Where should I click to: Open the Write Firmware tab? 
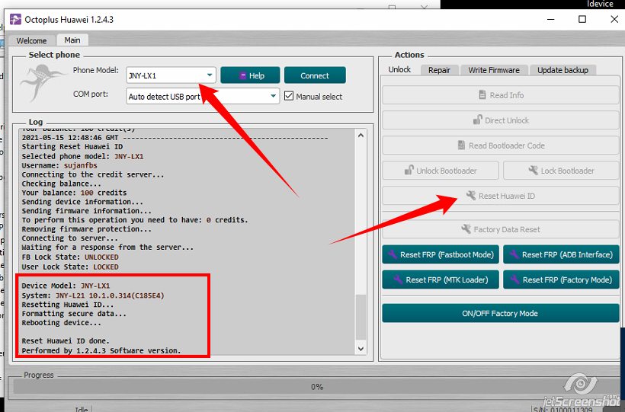(x=494, y=70)
